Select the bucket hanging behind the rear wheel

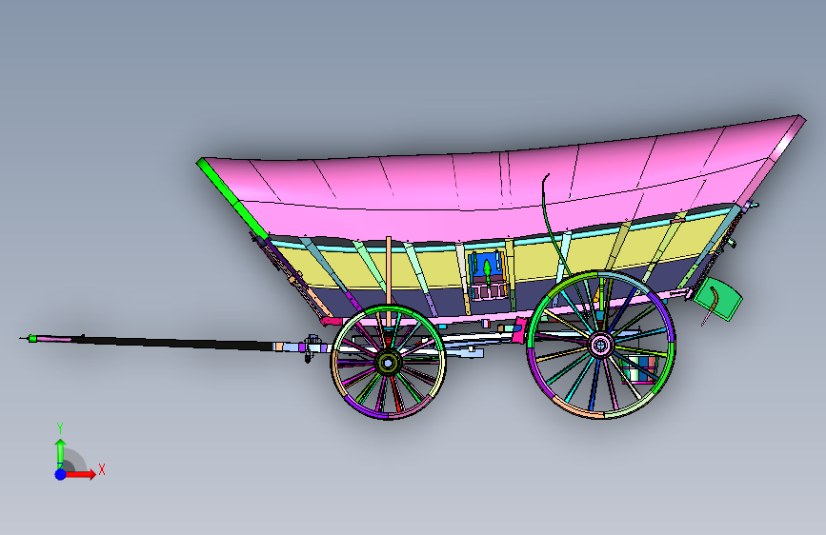(x=639, y=368)
